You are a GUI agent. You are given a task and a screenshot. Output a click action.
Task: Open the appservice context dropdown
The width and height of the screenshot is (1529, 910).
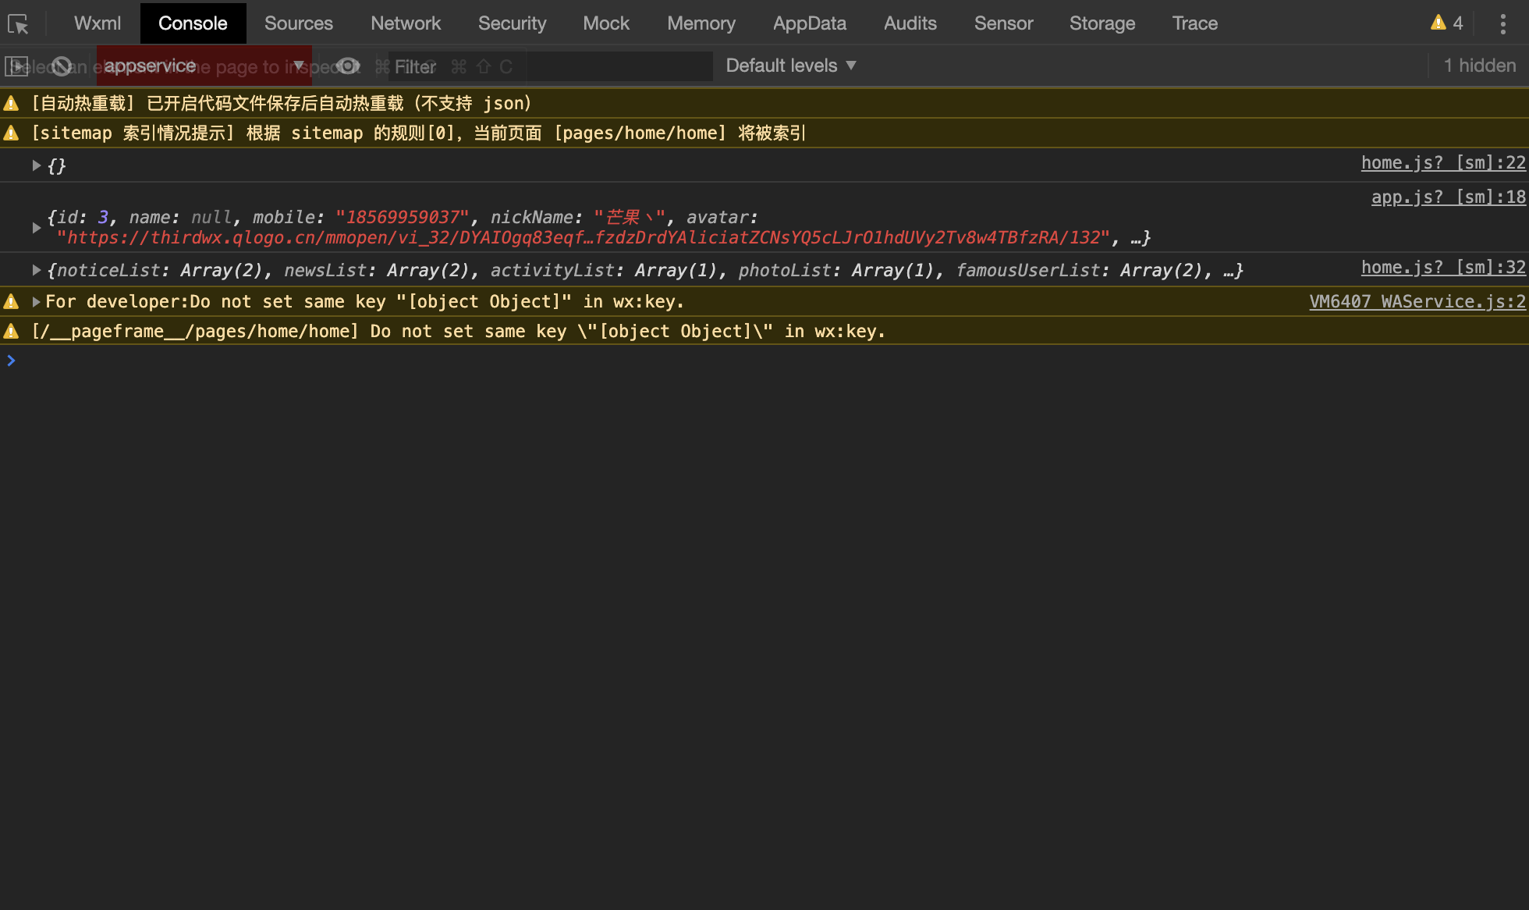point(204,66)
